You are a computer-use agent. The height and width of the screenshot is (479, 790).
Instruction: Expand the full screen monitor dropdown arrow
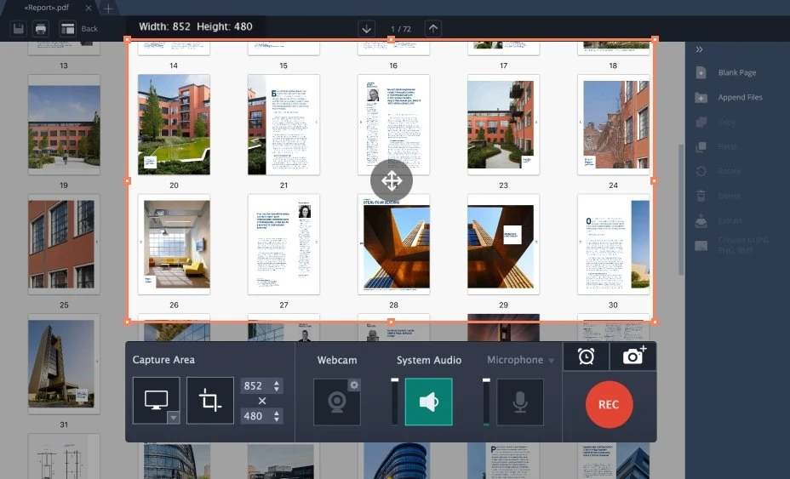point(173,417)
